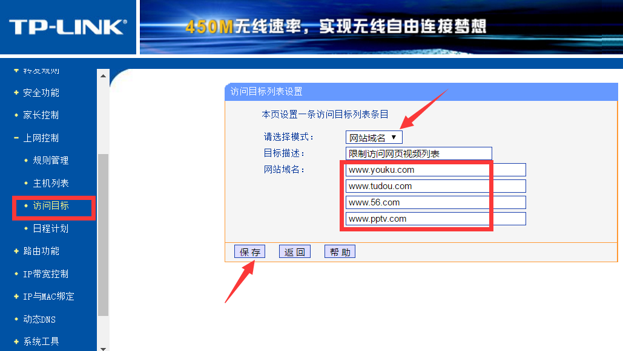
Task: Click the www.pptv.com domain field
Action: pos(436,219)
